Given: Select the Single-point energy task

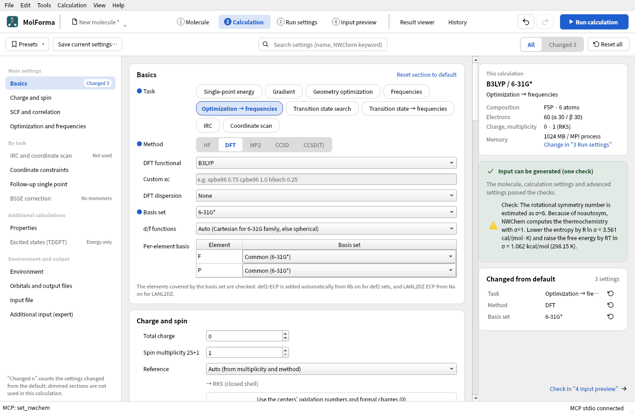Looking at the screenshot, I should click(229, 92).
